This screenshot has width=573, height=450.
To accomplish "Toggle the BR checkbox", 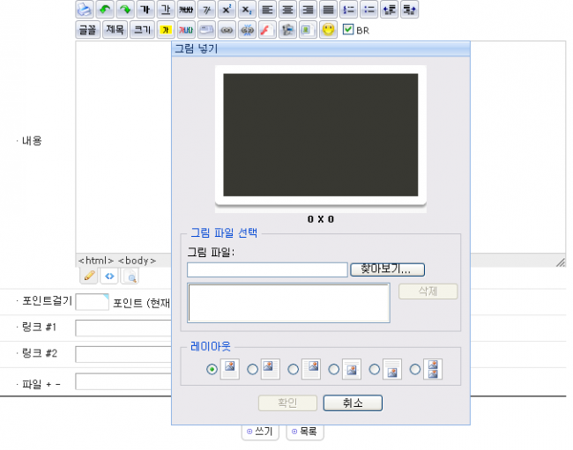I will (x=348, y=29).
